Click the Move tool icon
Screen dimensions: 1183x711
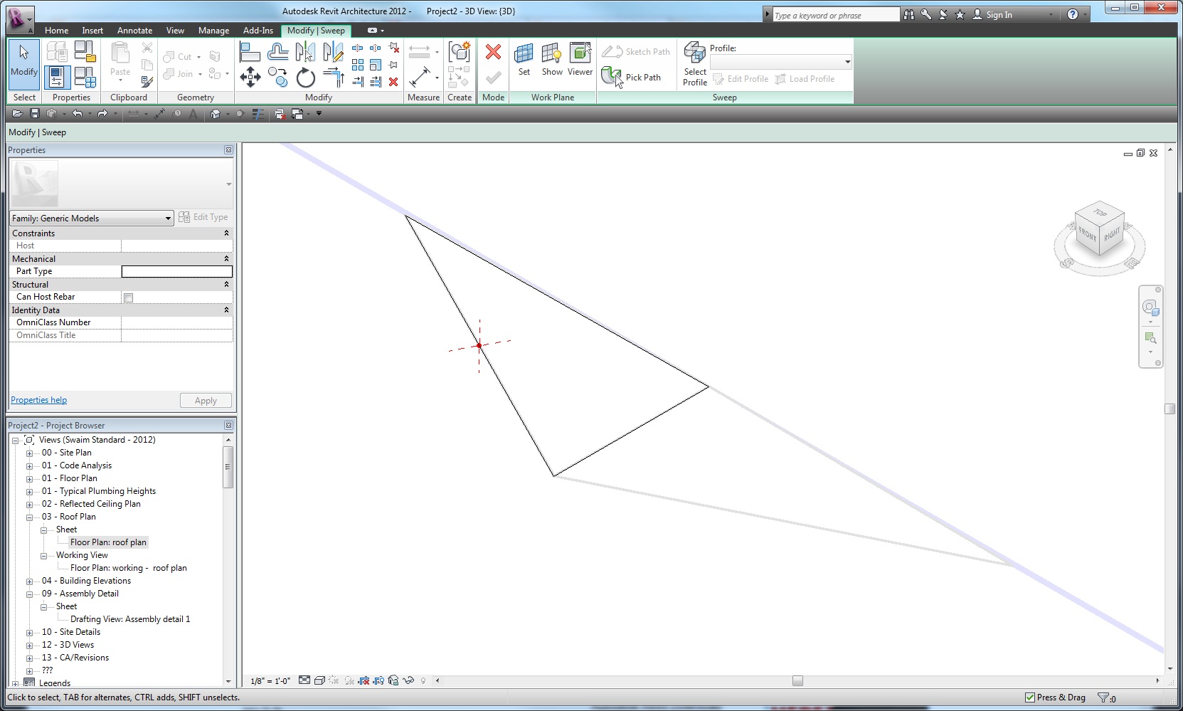[250, 77]
